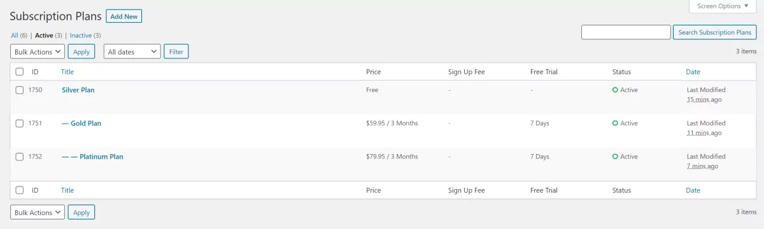
Task: Click the Active status circle for Platinum Plan
Action: [615, 157]
